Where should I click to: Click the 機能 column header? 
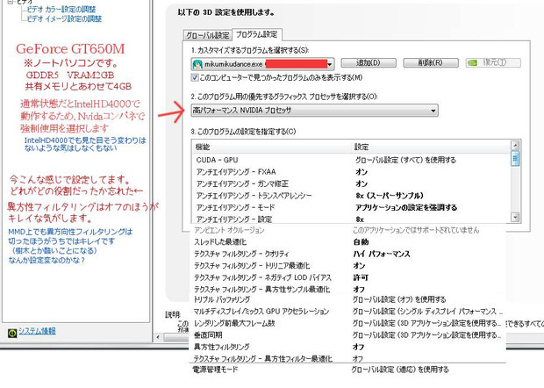tap(271, 147)
